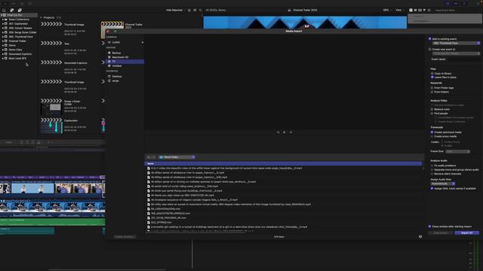Click the Import All button
The height and width of the screenshot is (271, 483).
click(466, 233)
